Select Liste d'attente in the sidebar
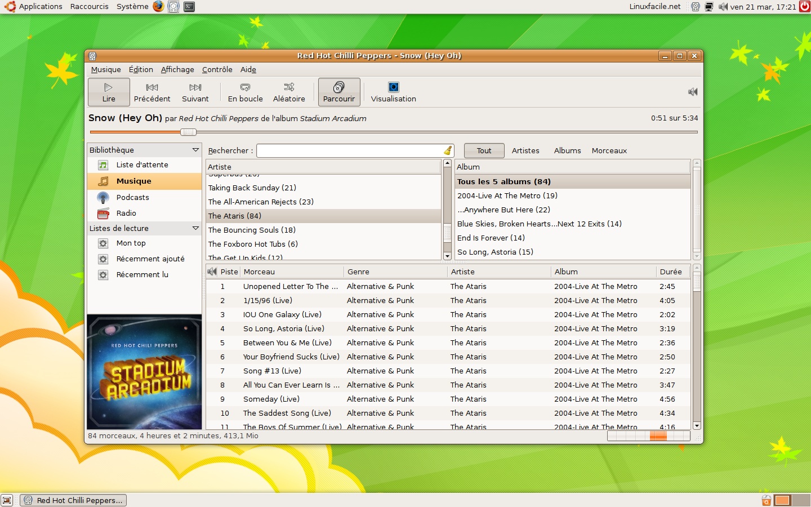Viewport: 811px width, 507px height. tap(144, 165)
